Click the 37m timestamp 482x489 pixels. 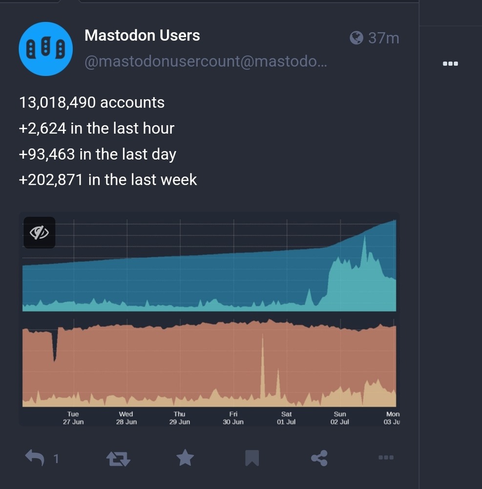(384, 38)
